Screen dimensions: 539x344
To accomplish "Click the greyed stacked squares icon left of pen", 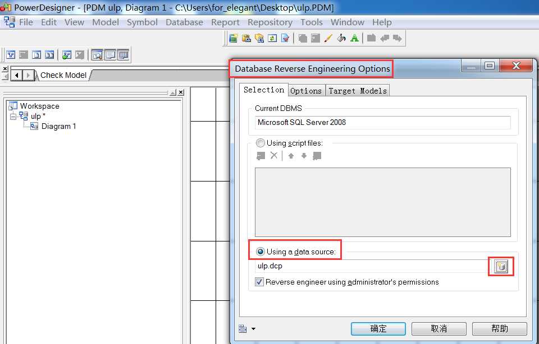I will pyautogui.click(x=303, y=38).
